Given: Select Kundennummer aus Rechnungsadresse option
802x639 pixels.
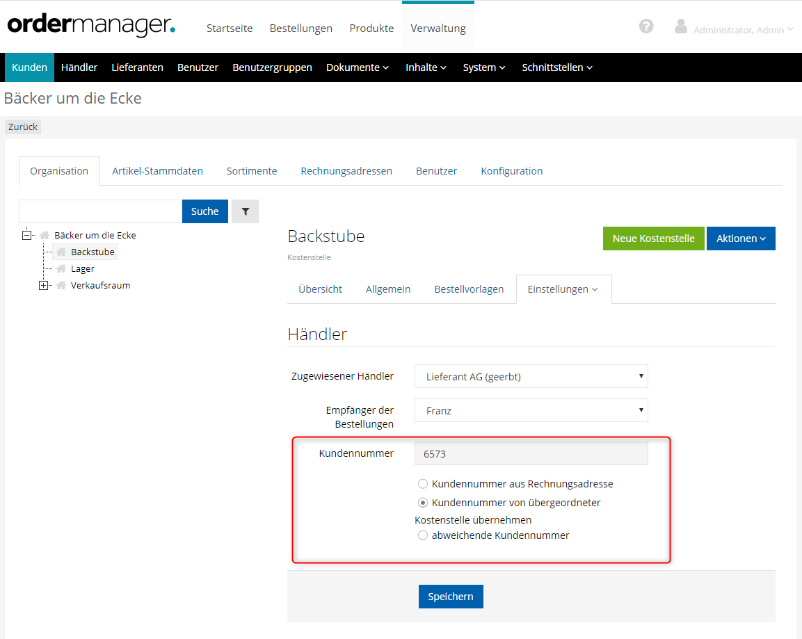Looking at the screenshot, I should tap(423, 484).
